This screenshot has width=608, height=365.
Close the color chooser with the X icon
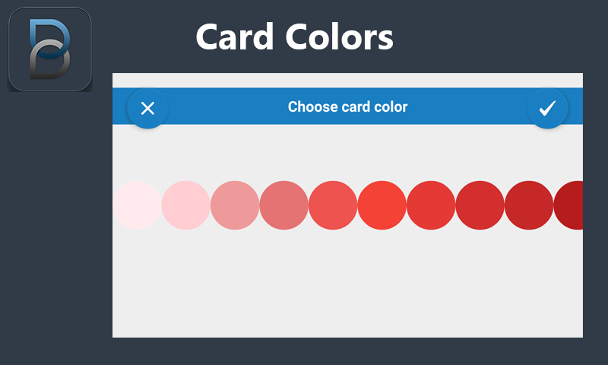click(147, 108)
